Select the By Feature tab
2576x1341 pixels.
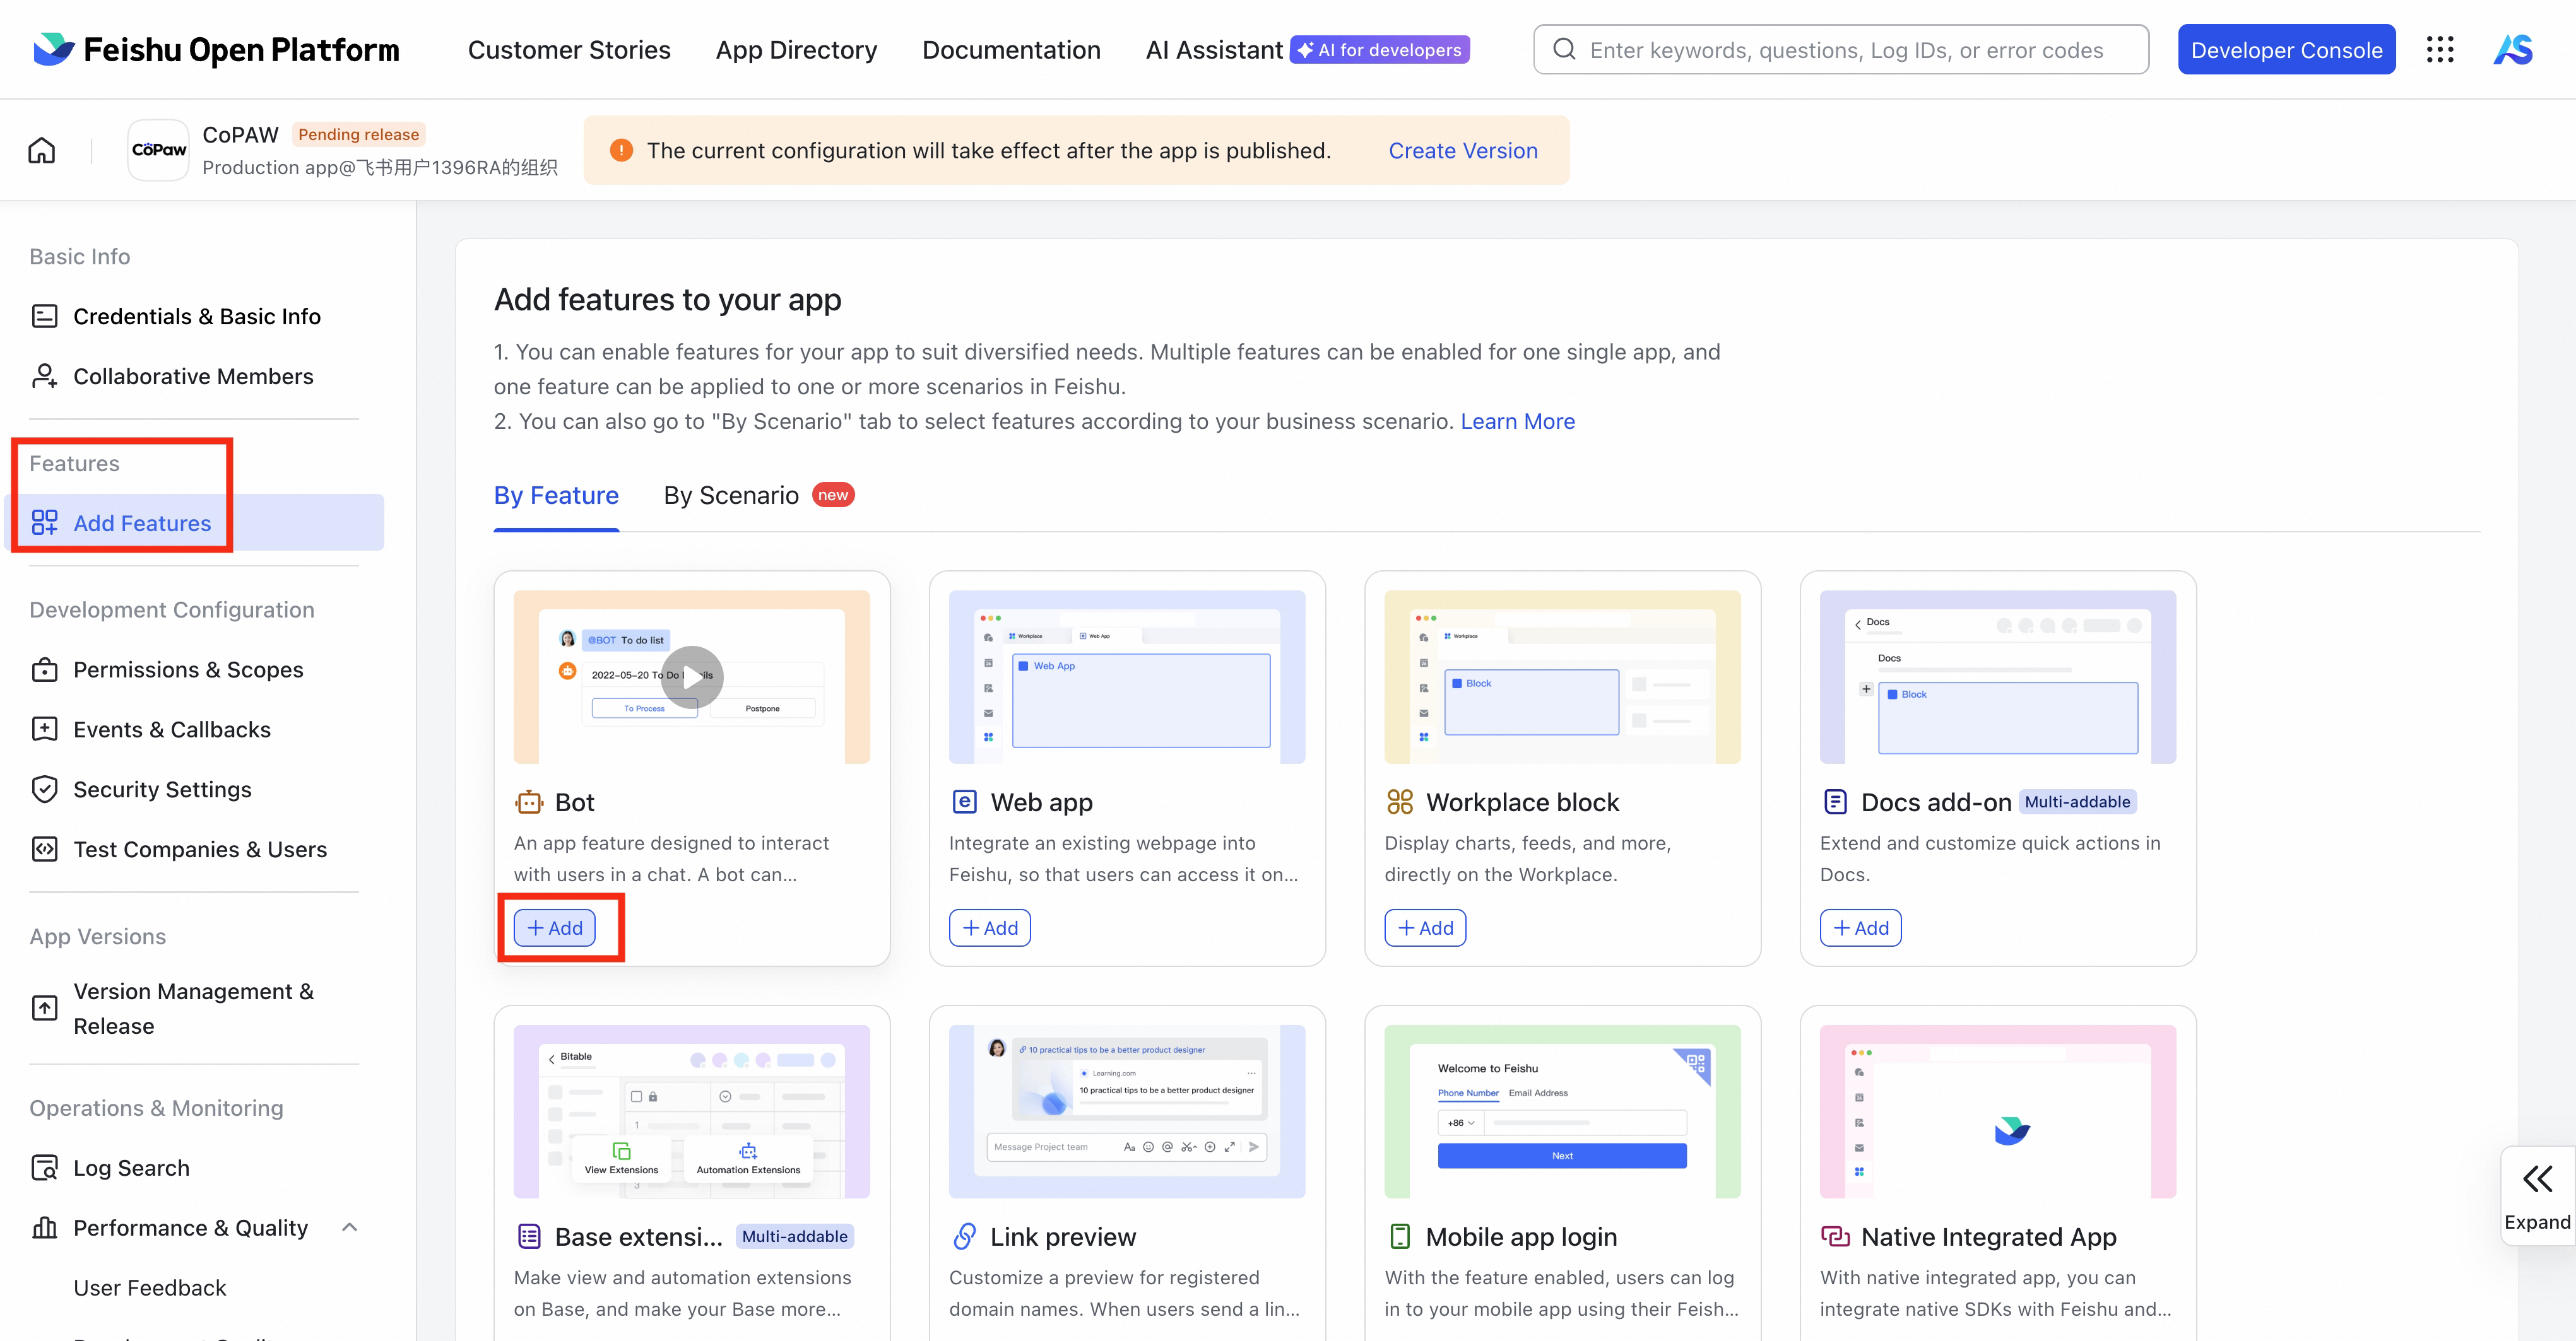(556, 496)
